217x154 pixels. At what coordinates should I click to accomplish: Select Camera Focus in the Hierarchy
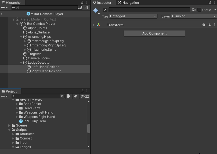[x=39, y=58]
